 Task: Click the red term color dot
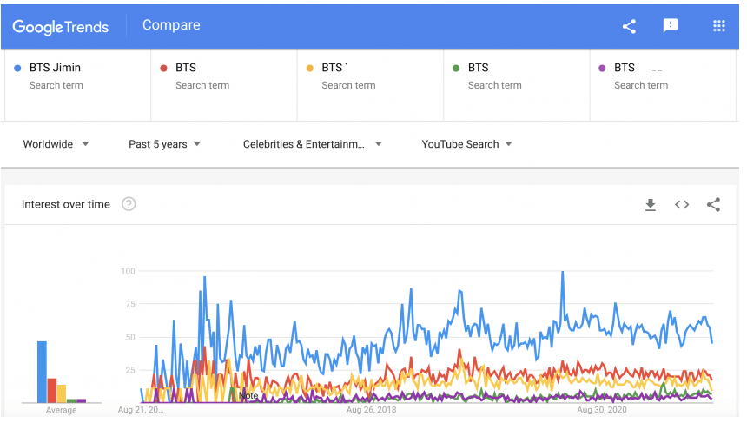[x=163, y=68]
